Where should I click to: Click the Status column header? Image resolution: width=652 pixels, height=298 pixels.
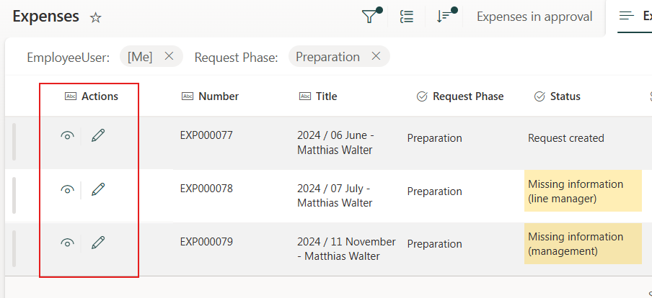[565, 96]
